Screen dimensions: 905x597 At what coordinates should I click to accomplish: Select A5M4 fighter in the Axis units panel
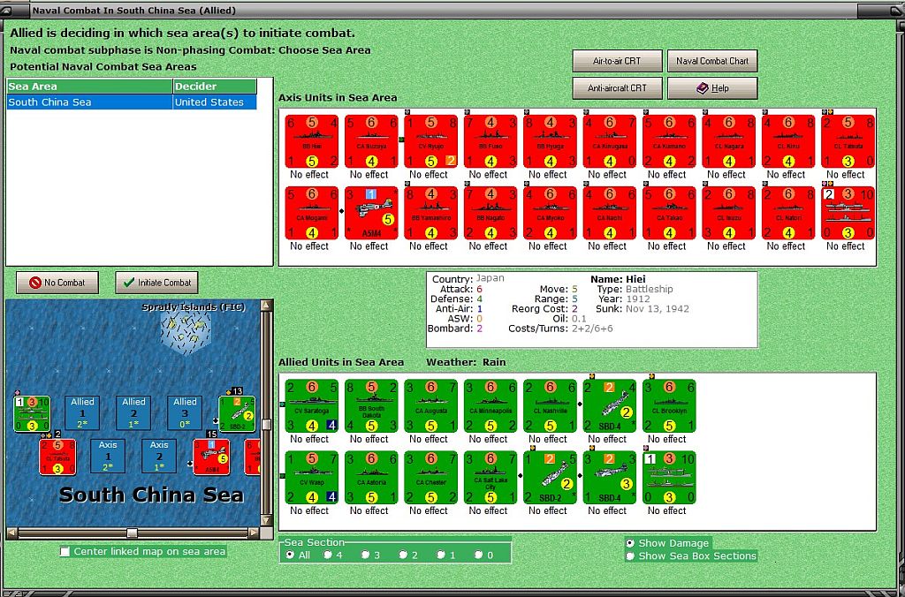click(x=371, y=213)
